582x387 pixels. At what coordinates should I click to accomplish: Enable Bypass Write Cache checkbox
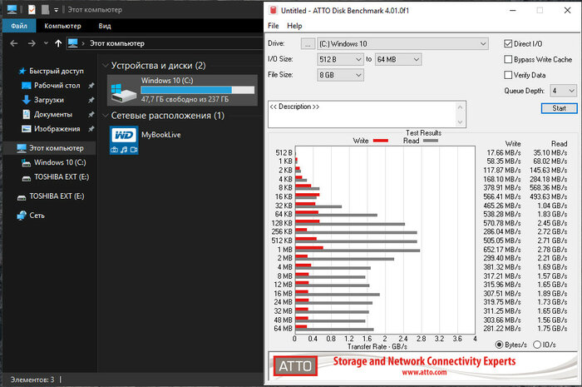click(x=508, y=59)
